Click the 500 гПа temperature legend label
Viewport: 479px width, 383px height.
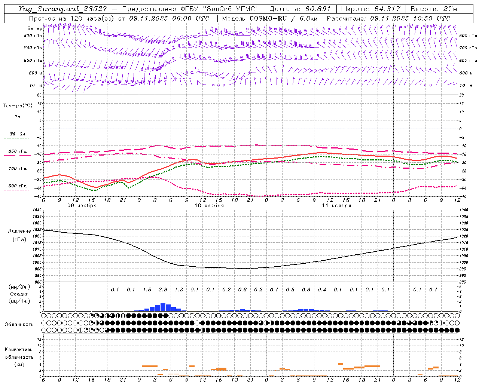(x=18, y=186)
